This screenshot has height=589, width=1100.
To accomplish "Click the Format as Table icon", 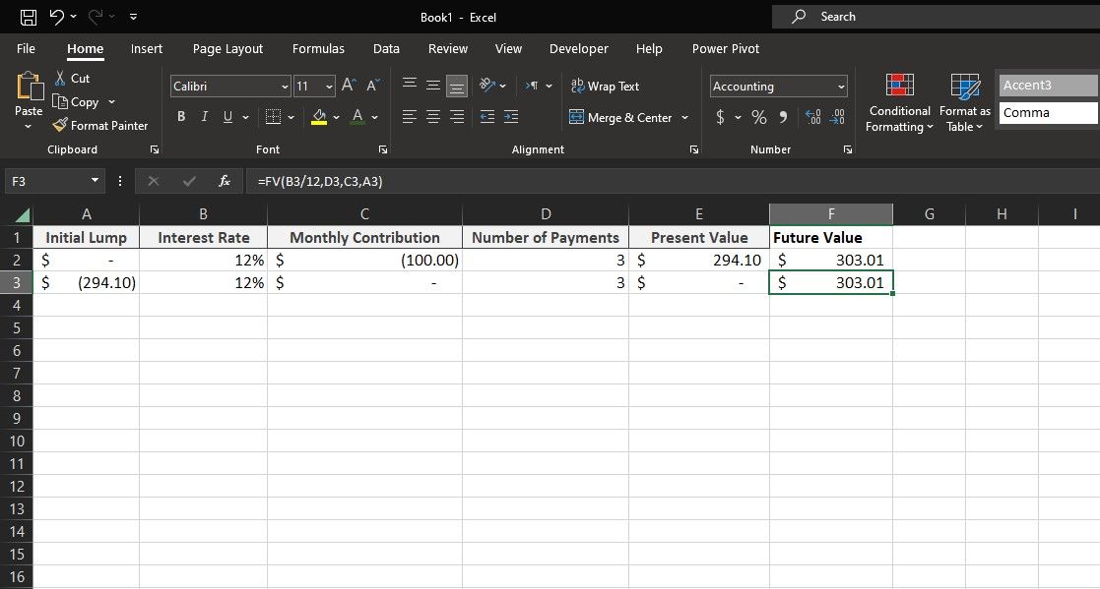I will tap(963, 102).
